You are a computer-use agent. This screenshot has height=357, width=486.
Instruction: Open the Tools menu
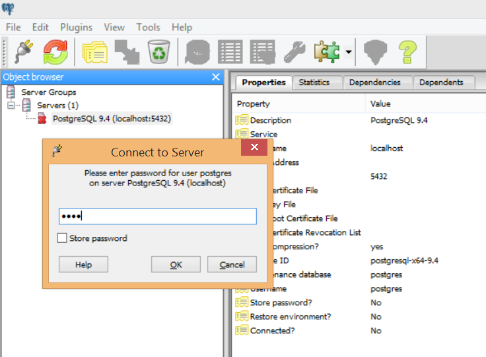tap(148, 27)
